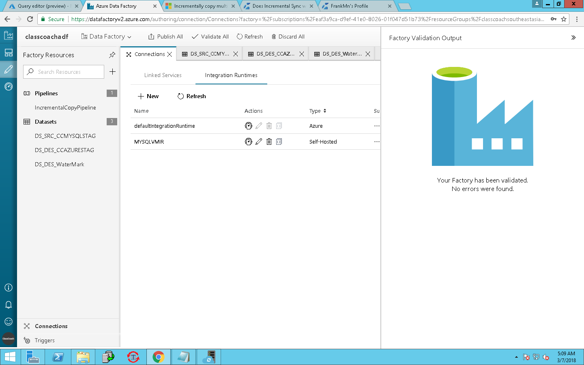Edit the MYSQLVMIR integration runtime

(x=259, y=142)
